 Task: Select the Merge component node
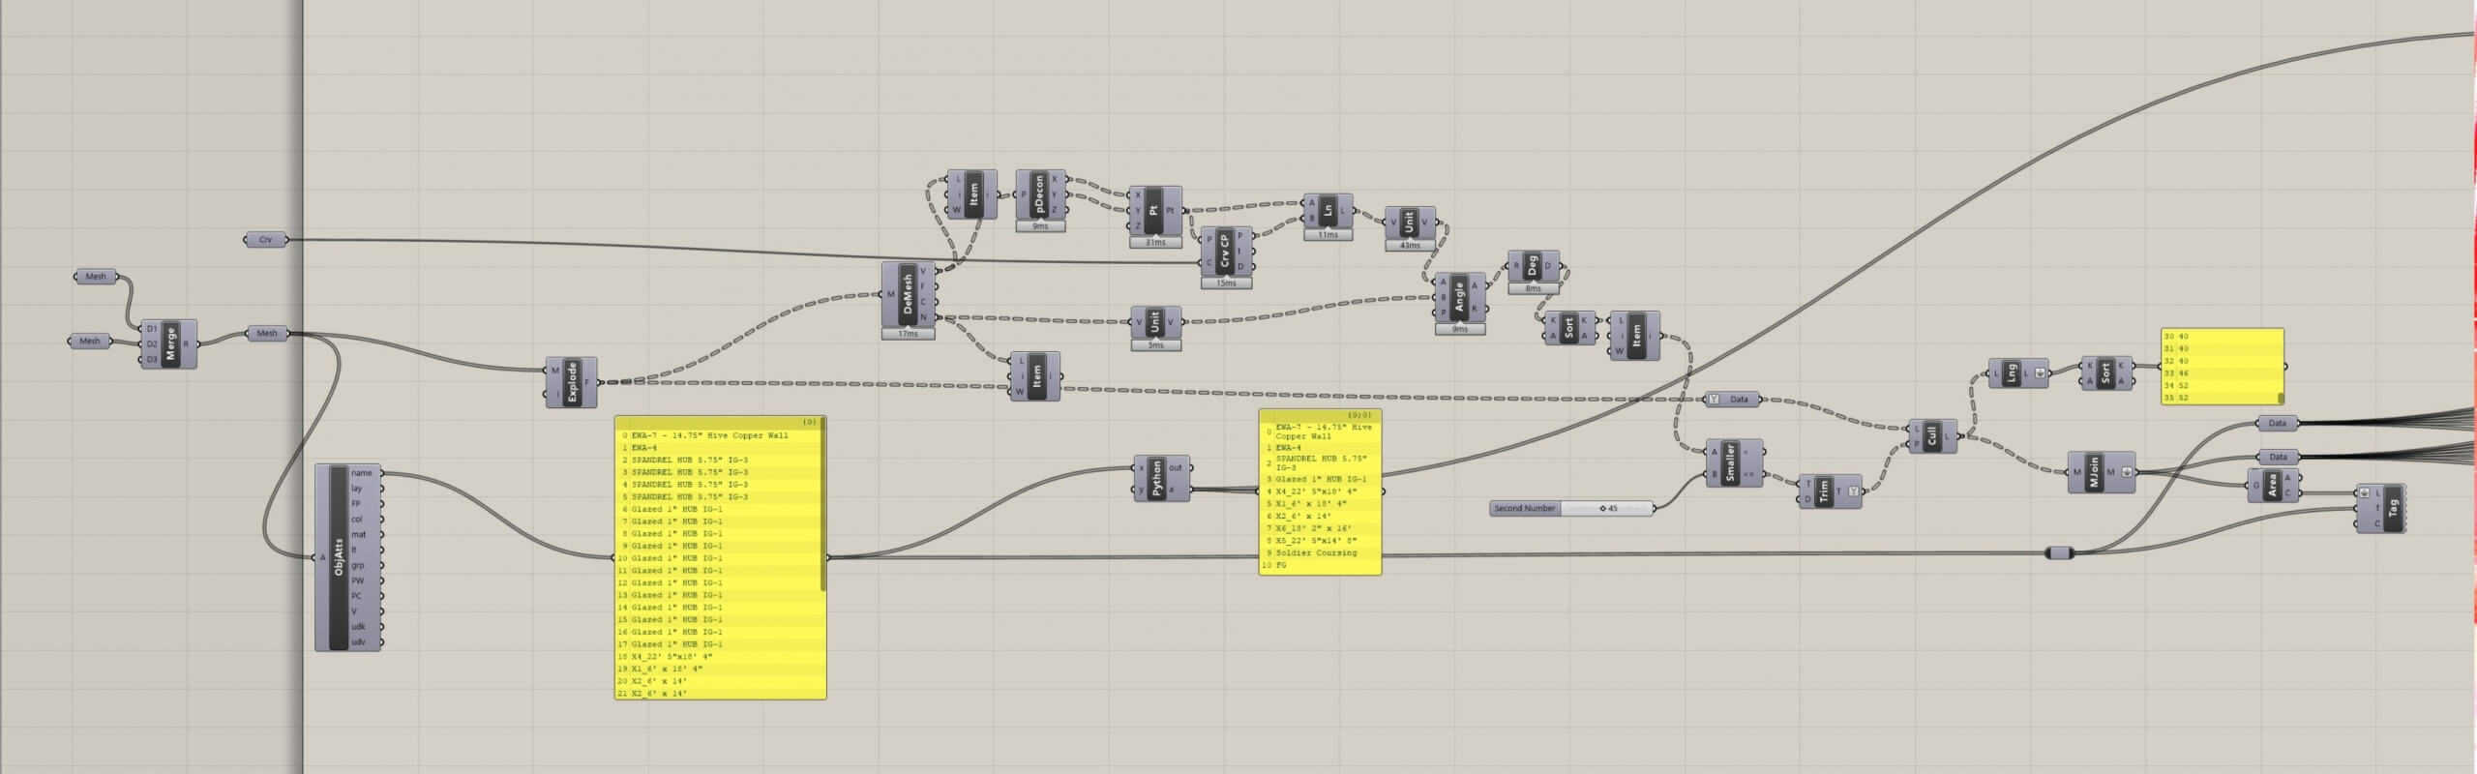(171, 344)
